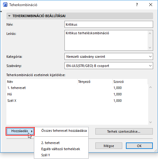Open the Szabvány dropdown
This screenshot has height=159, width=158.
coord(109,66)
